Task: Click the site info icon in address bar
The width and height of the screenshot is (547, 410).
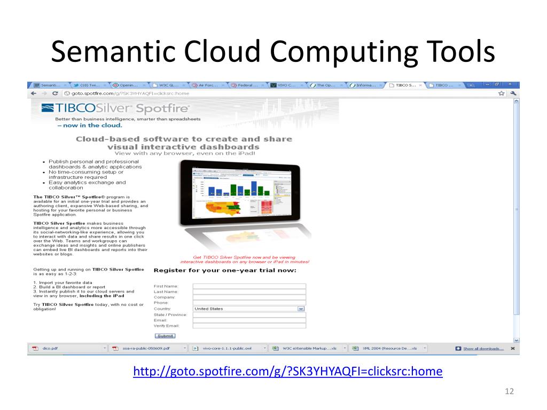Action: [67, 93]
